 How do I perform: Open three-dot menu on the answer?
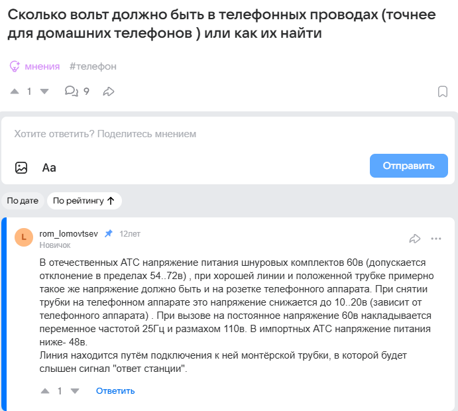click(x=436, y=239)
